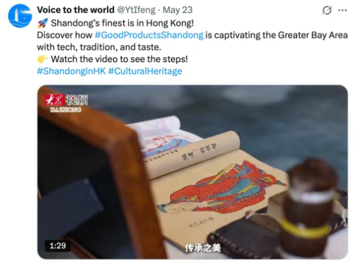The width and height of the screenshot is (355, 264).
Task: Play the embedded video thumbnail
Action: point(192,172)
